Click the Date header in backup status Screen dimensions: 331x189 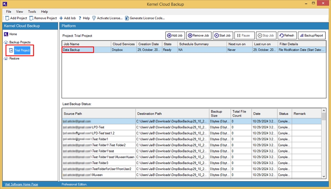point(264,114)
